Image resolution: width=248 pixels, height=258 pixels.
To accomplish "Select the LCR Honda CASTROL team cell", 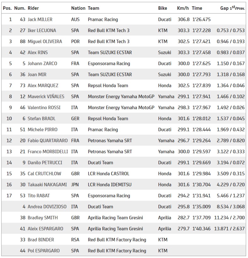I will point(109,174).
